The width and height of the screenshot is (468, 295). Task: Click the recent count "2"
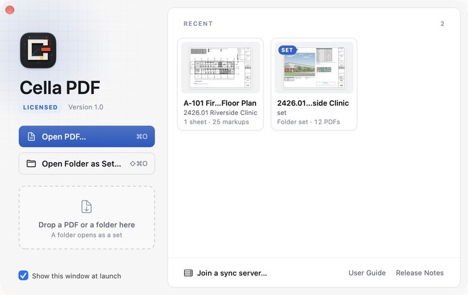442,24
